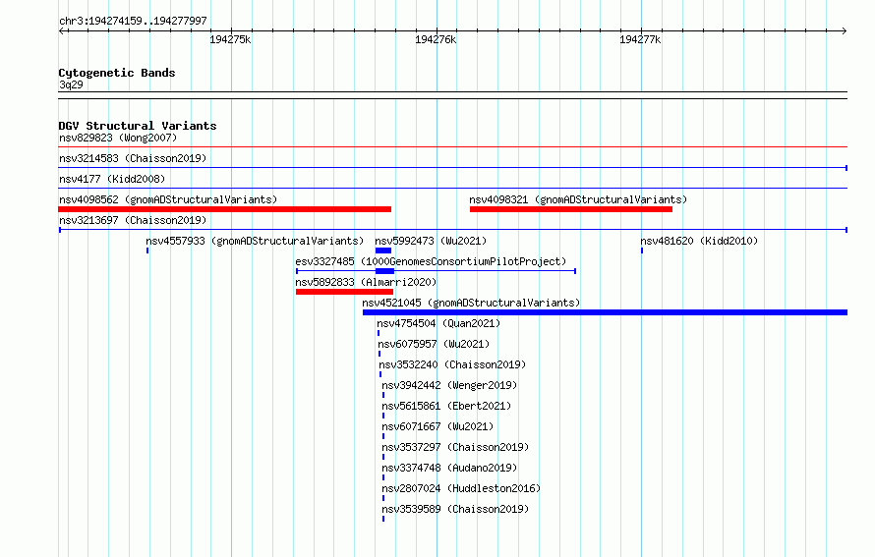Image resolution: width=875 pixels, height=557 pixels.
Task: Select the nsv4177 (Kidd2008) variant label
Action: 112,179
